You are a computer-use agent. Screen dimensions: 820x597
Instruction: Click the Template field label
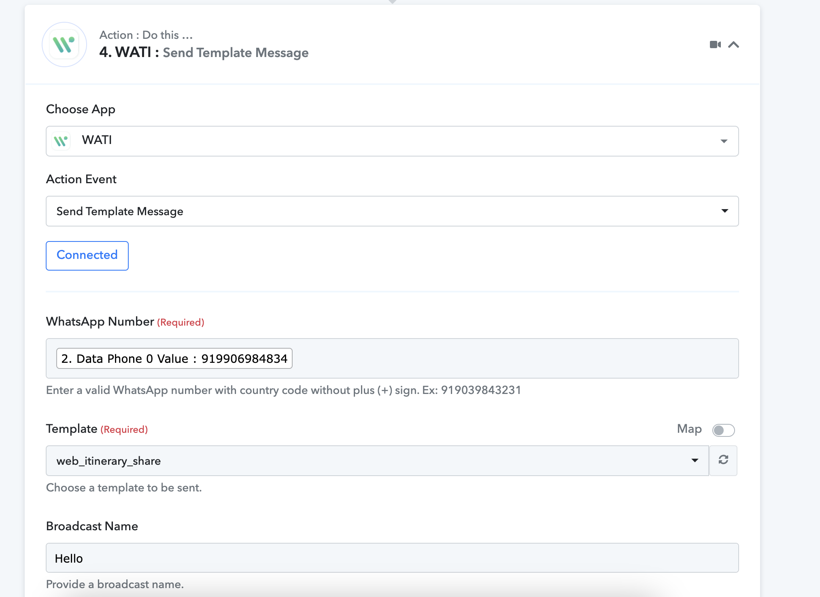click(x=72, y=429)
